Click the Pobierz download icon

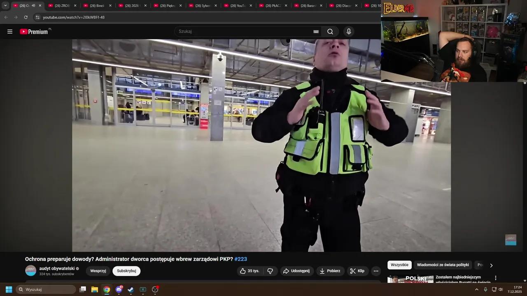(330, 271)
